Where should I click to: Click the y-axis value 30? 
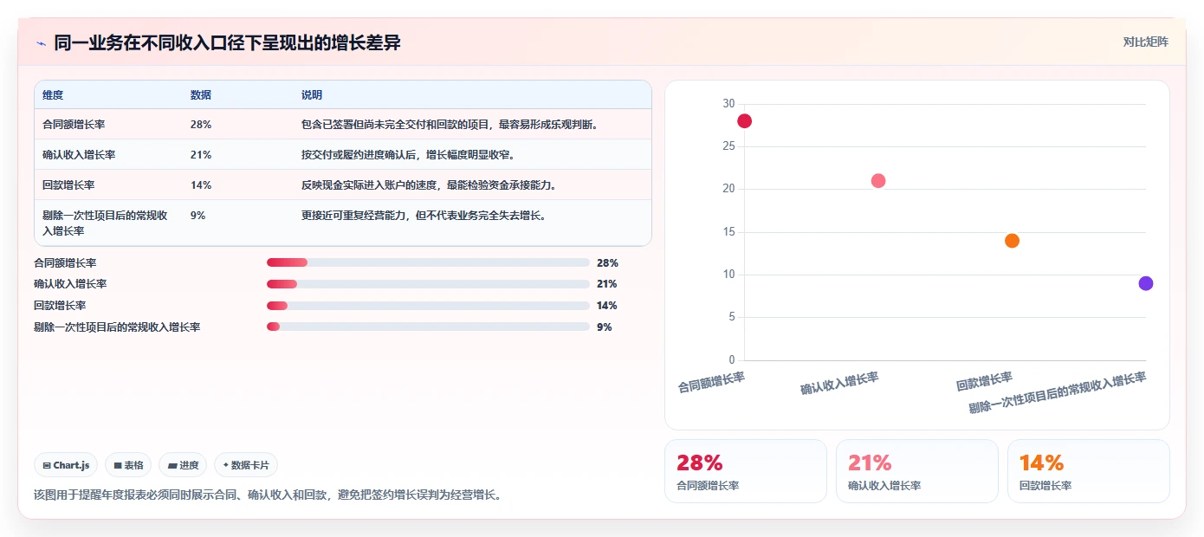pyautogui.click(x=728, y=104)
